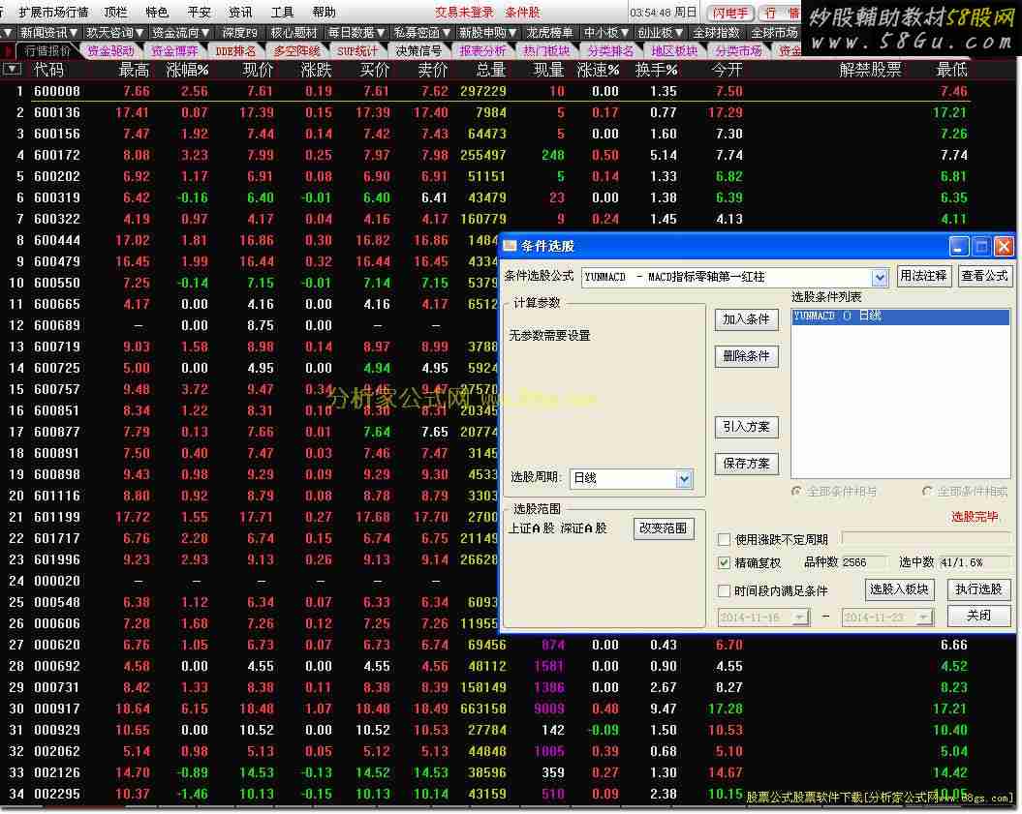
Task: Open the end date 2014-11-23 picker
Action: [x=923, y=617]
